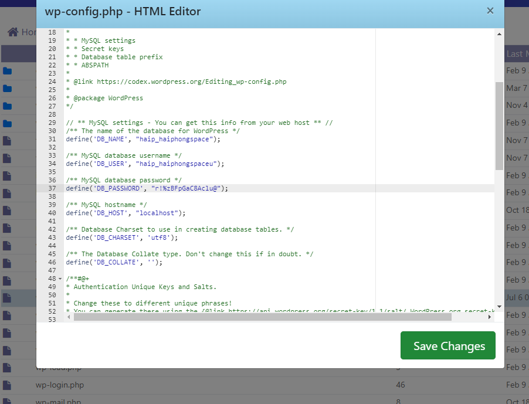529x404 pixels.
Task: Click the DB_HOST value "localhost"
Action: tap(157, 213)
